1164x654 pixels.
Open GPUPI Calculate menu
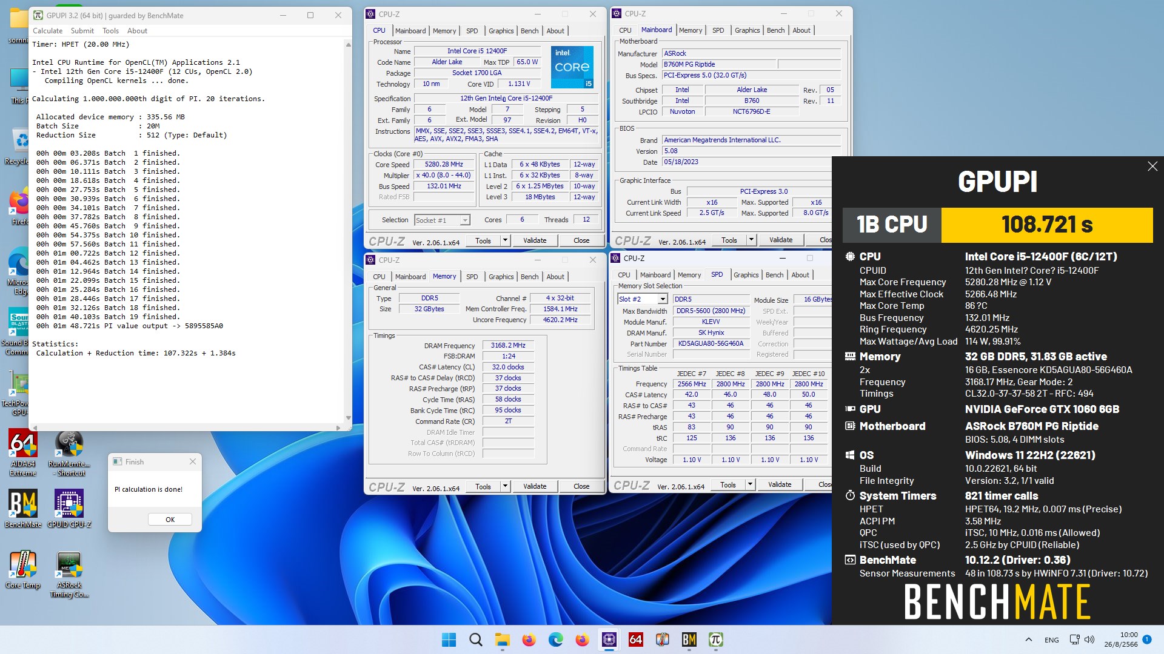47,31
